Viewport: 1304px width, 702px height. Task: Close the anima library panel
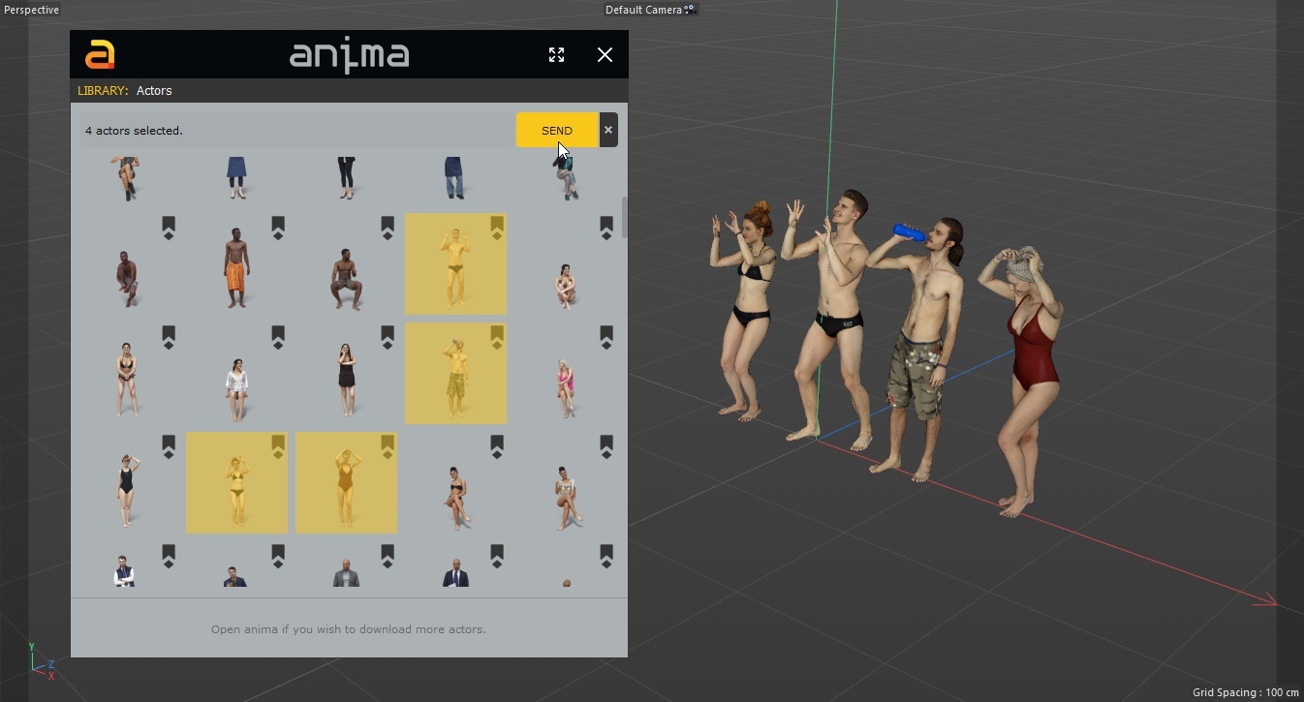(605, 55)
